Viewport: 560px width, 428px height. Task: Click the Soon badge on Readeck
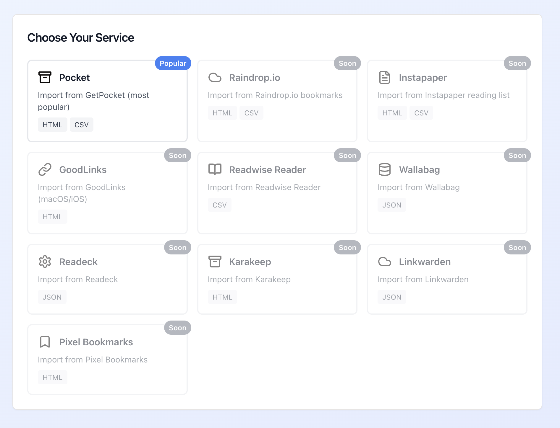coord(177,247)
